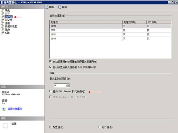Enable 提升 SQL Server 的优先级 checkbox
Screen dimensions: 178x133
51,91
